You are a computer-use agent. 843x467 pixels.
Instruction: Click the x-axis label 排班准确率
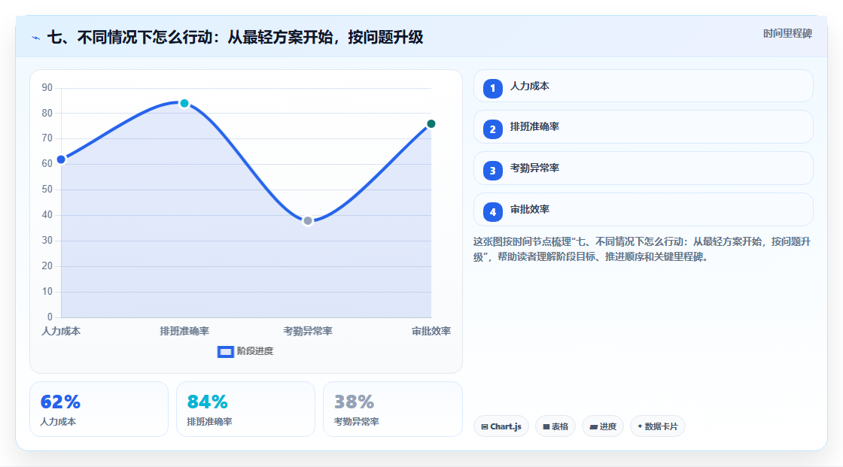[x=184, y=331]
